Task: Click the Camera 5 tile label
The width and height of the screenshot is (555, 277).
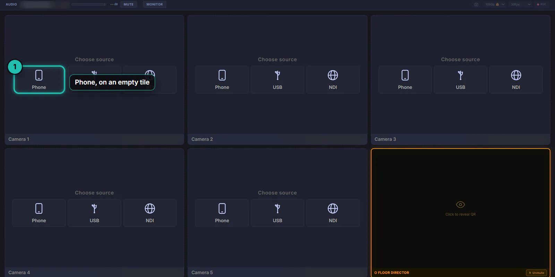Action: tap(202, 272)
